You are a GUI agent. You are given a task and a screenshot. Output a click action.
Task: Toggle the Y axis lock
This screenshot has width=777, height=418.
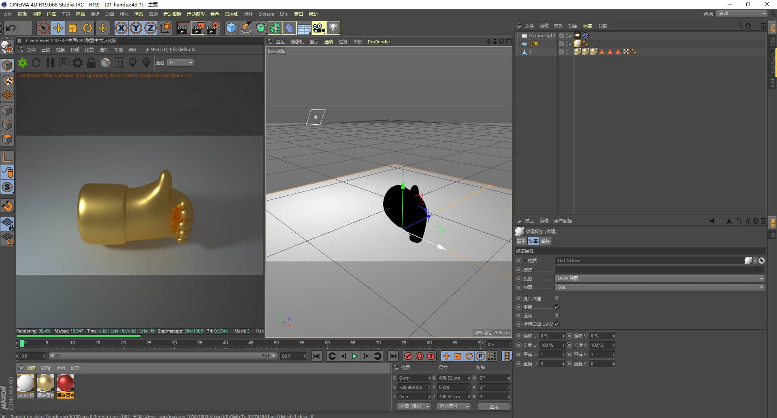[136, 28]
